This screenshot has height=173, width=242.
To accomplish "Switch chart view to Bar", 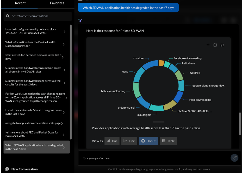I will 112,141.
